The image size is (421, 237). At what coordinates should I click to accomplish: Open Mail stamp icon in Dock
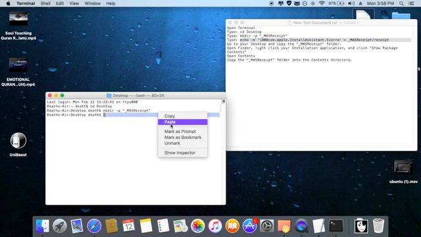[77, 226]
